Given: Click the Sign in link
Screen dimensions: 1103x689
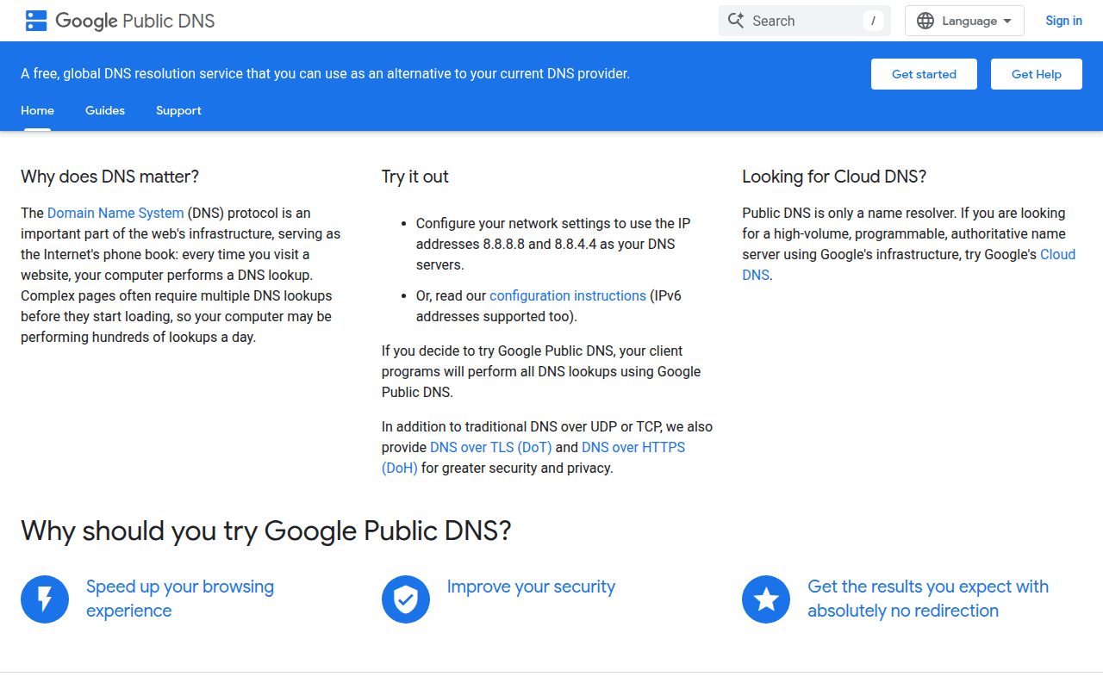Looking at the screenshot, I should coord(1063,21).
